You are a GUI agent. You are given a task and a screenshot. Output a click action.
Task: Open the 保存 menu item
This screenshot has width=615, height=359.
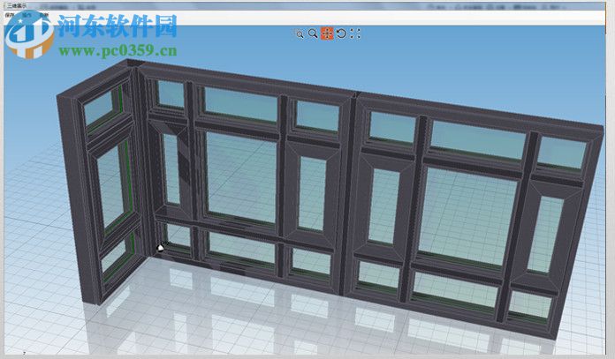[x=11, y=15]
